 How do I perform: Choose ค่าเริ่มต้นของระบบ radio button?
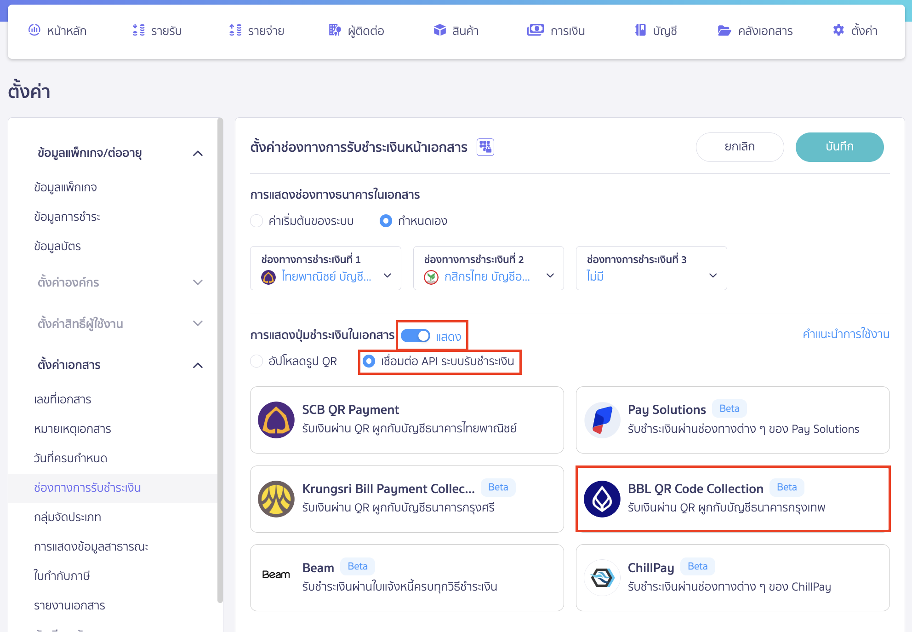click(256, 221)
